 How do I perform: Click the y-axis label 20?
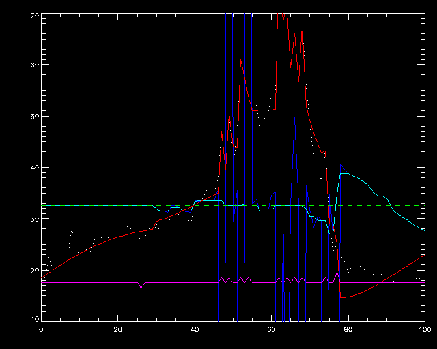tap(35, 270)
